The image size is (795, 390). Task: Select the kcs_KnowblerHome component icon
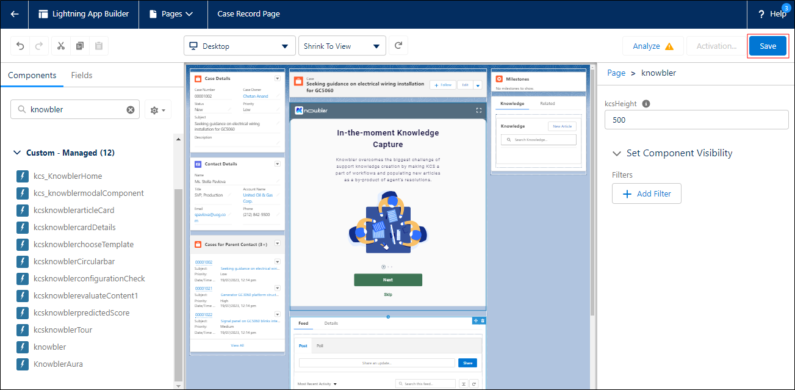(23, 176)
